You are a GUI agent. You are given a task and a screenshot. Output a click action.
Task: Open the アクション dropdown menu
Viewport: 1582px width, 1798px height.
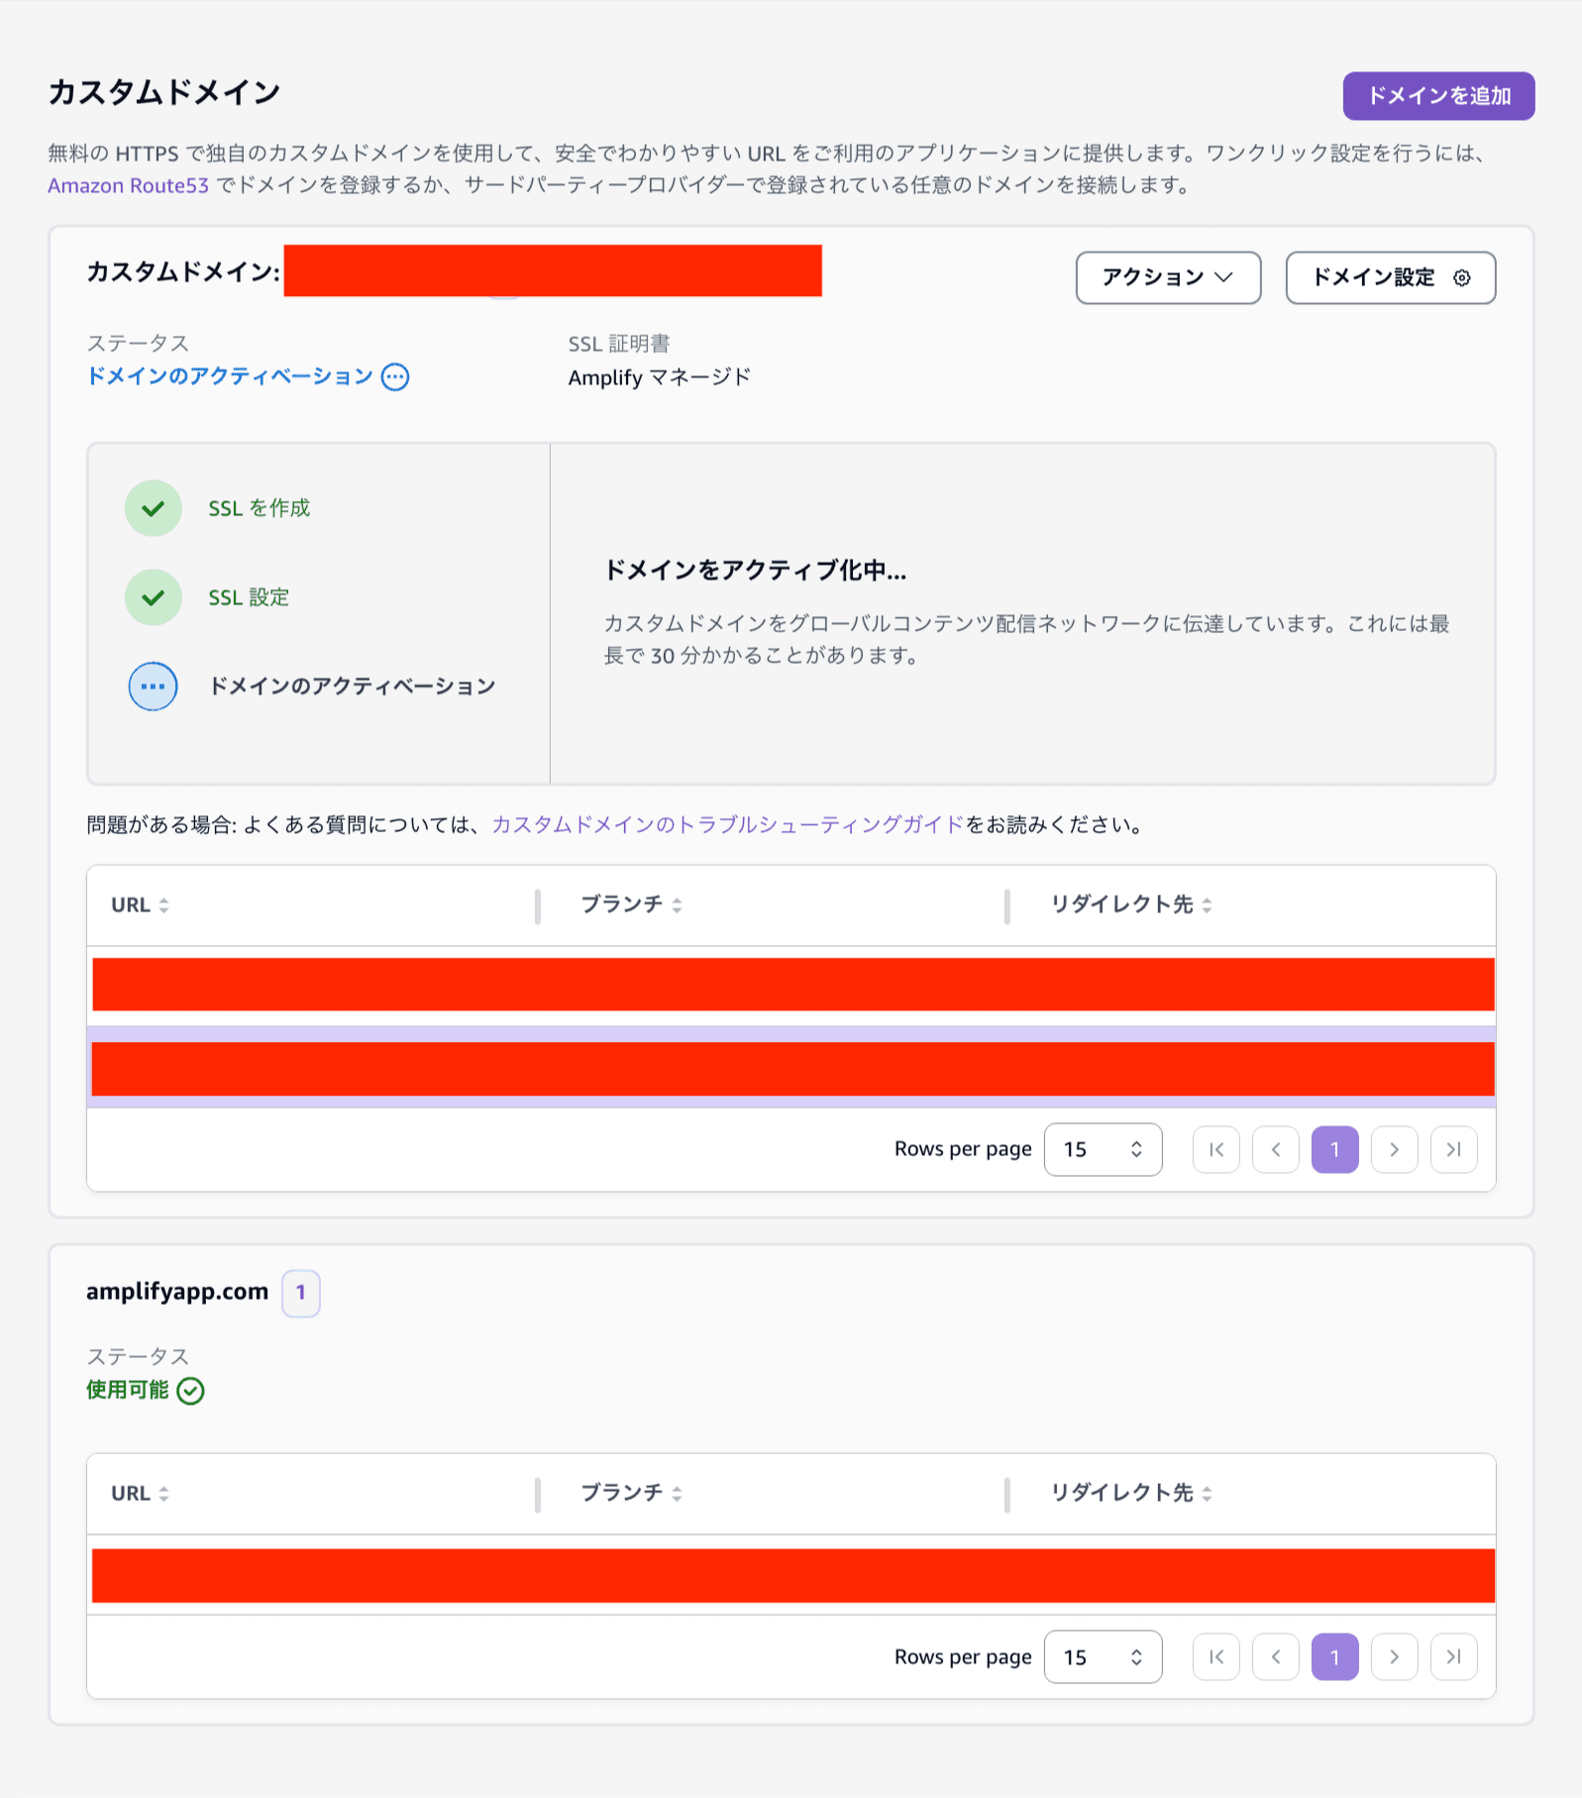(1168, 277)
